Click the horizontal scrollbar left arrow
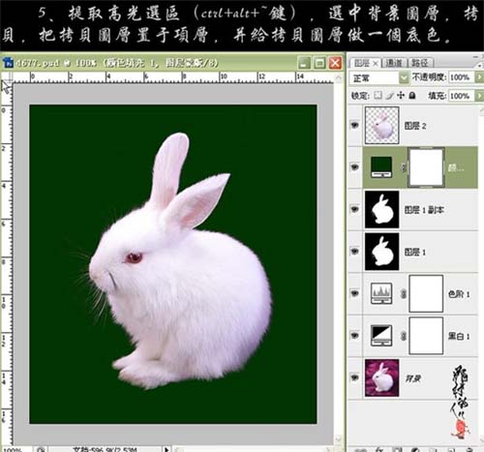Viewport: 484px width, 452px height. tap(178, 449)
